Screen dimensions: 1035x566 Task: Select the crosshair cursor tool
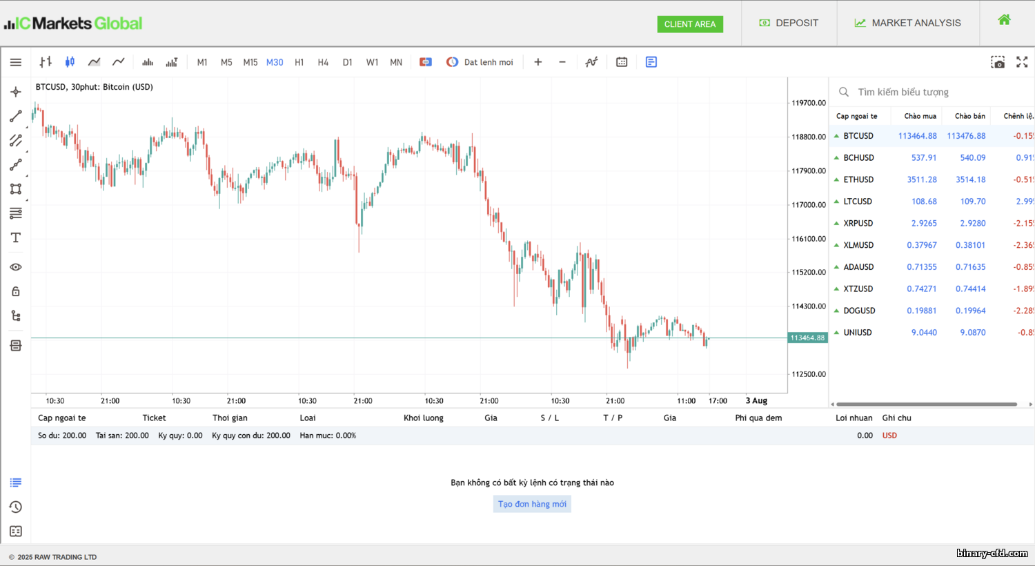(16, 92)
